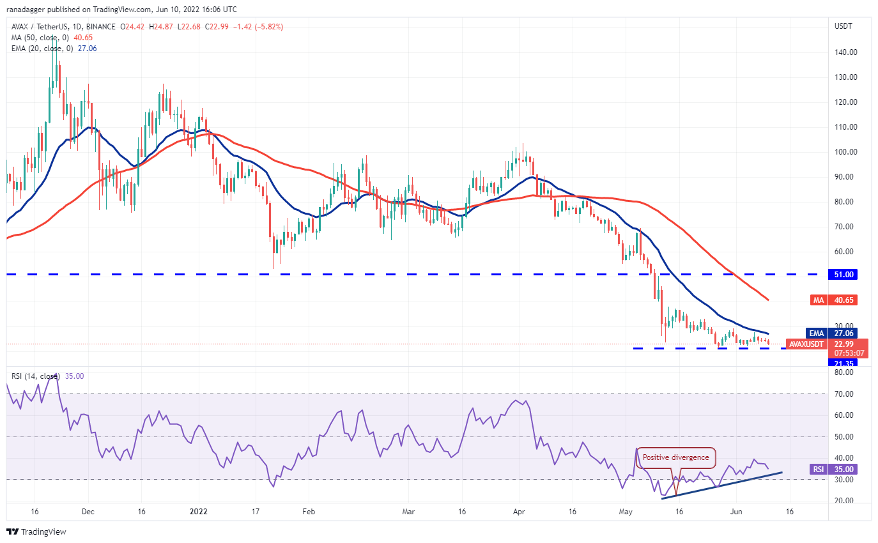Select the AVAX / TetherUS symbol title
Viewport: 878px width, 543px height.
click(61, 27)
